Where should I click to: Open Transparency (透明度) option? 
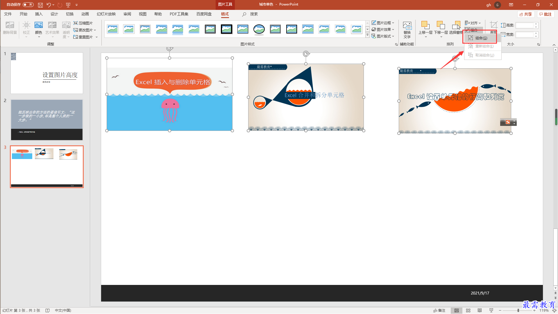tap(66, 29)
